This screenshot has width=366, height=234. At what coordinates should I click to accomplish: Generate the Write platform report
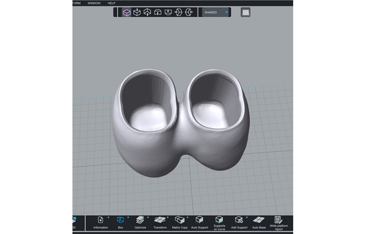pos(278,222)
